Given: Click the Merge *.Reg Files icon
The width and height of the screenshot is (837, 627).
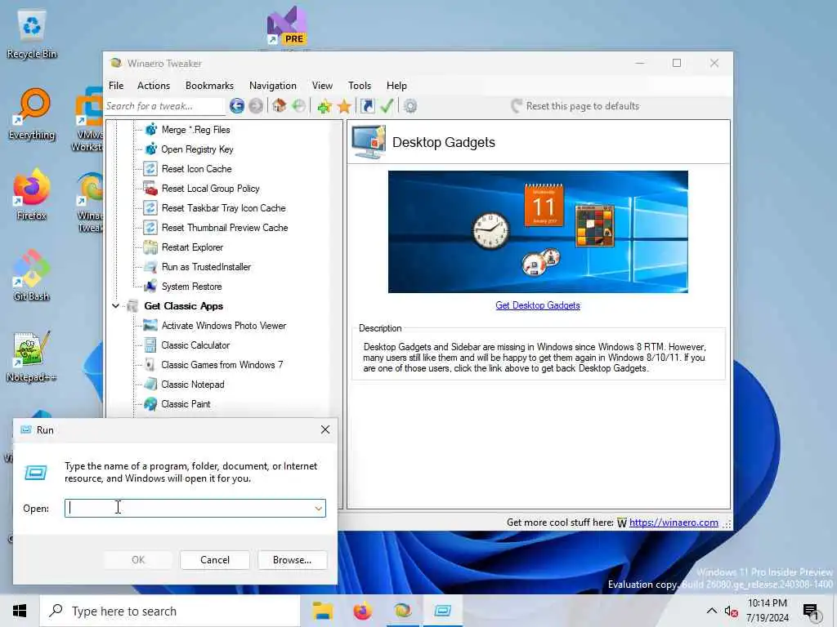Looking at the screenshot, I should 151,130.
